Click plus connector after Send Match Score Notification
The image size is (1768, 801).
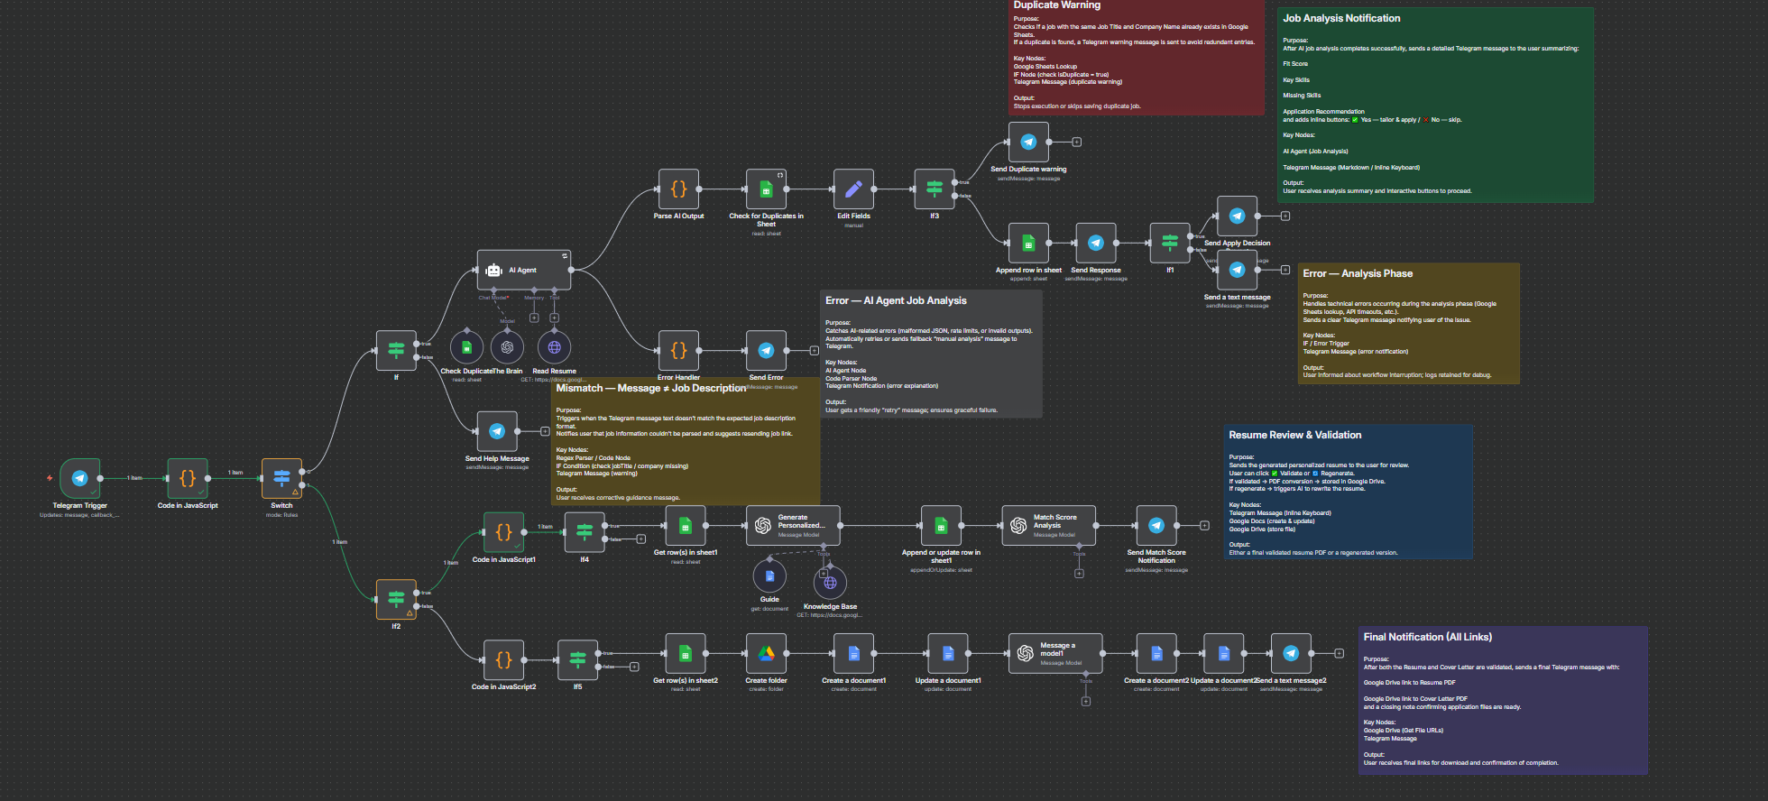[x=1204, y=525]
